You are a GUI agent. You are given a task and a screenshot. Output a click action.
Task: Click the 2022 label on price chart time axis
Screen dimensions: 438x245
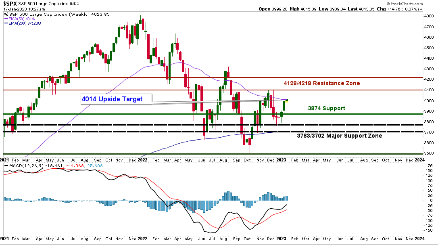click(142, 160)
